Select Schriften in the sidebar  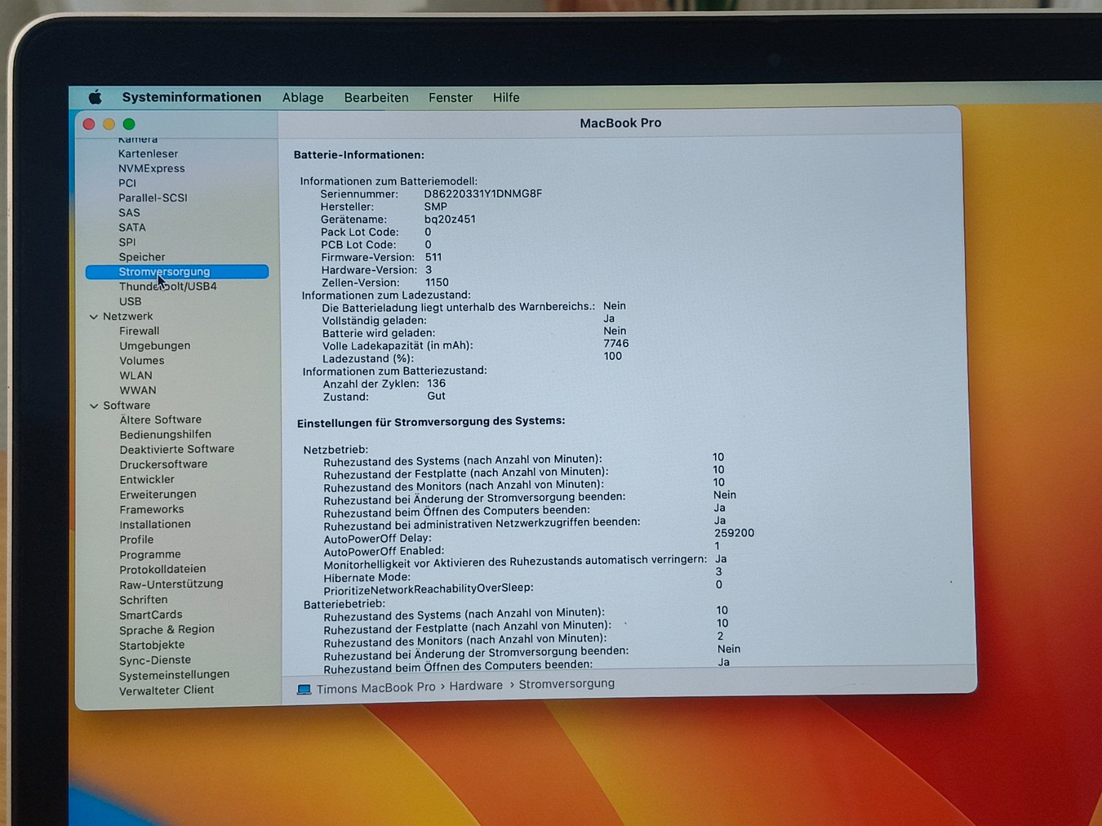(x=143, y=600)
